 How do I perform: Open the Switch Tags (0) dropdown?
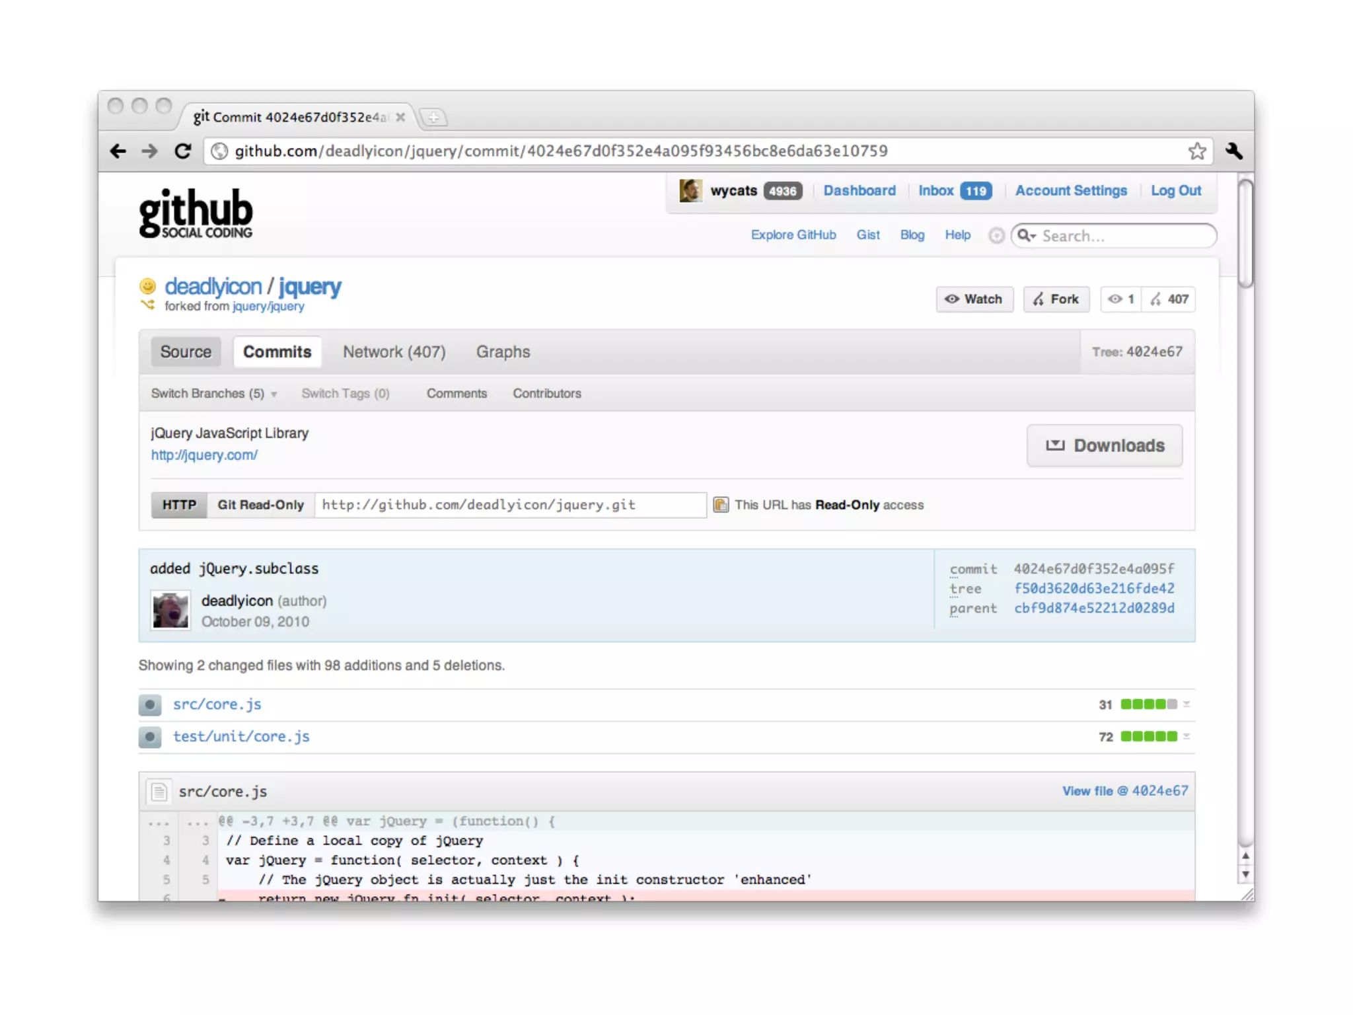(x=345, y=394)
